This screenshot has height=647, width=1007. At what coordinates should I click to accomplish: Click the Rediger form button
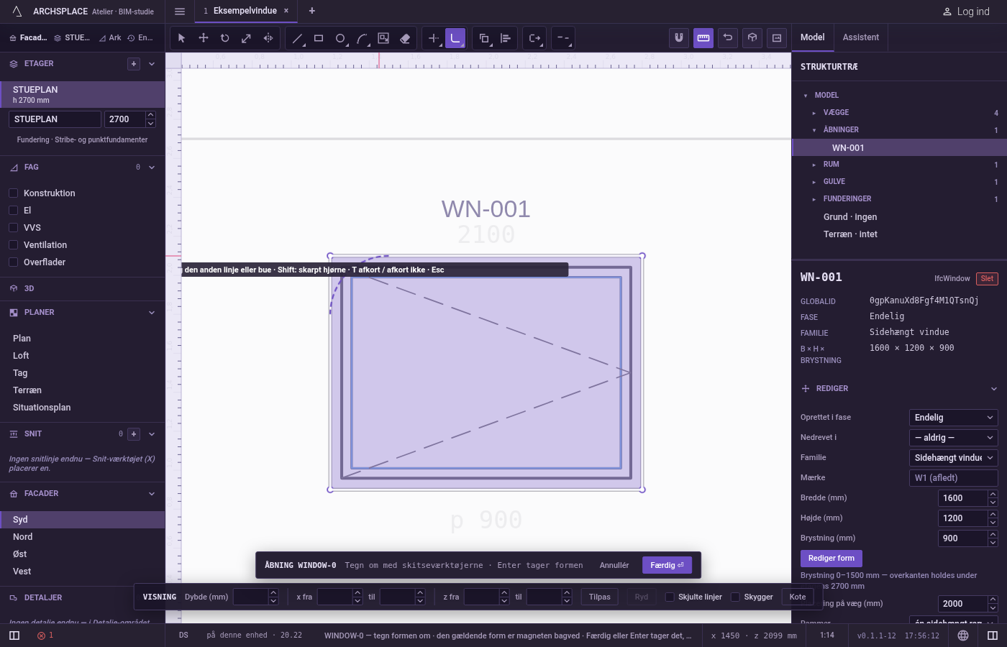tap(831, 559)
